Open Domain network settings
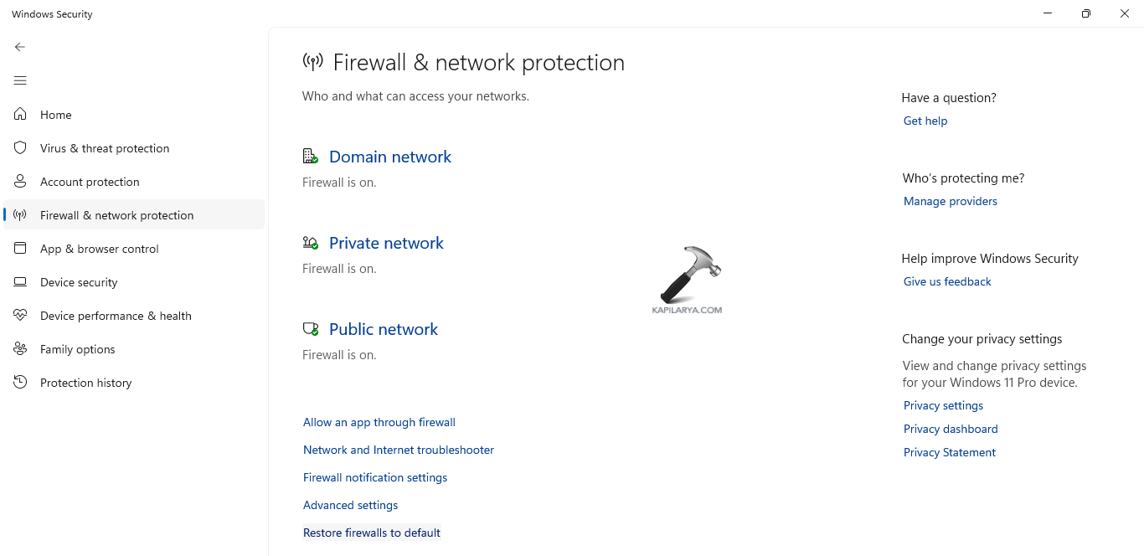The height and width of the screenshot is (556, 1144). (x=389, y=157)
